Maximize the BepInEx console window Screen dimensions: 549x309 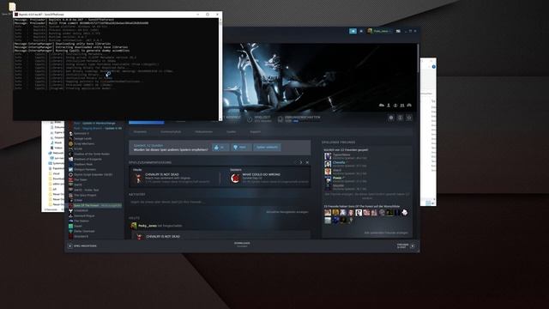[x=208, y=15]
